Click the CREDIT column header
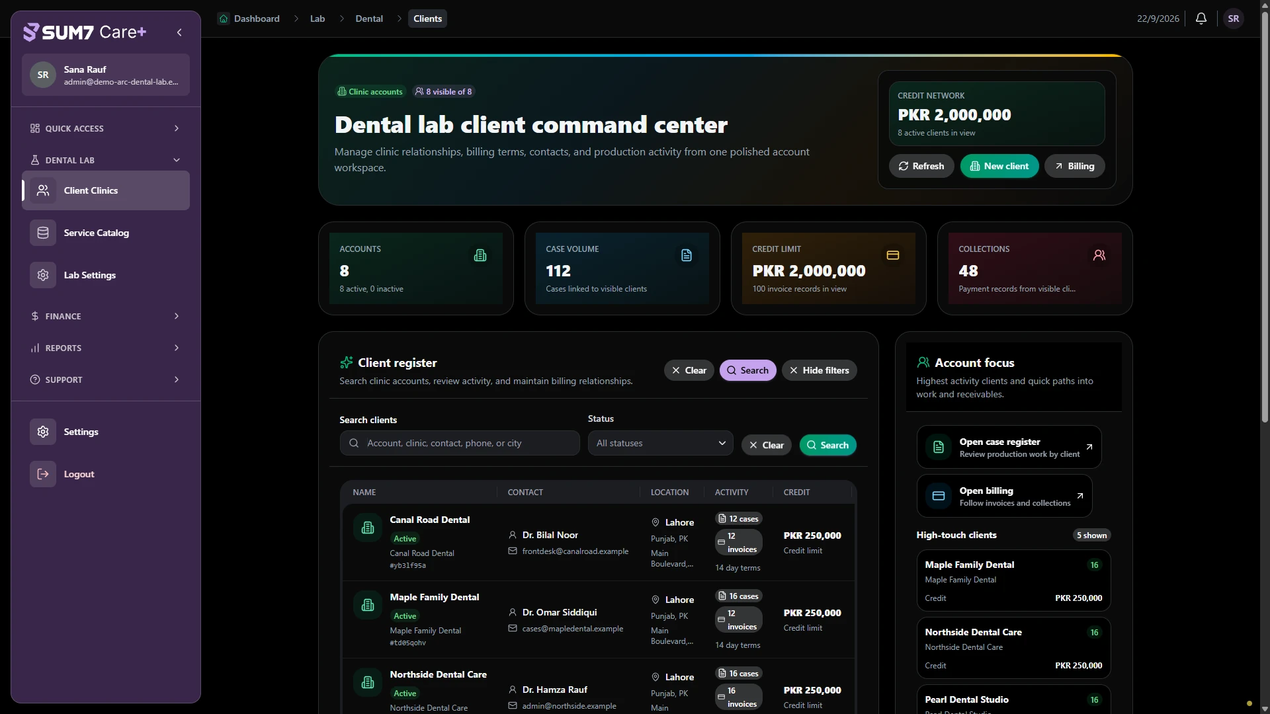This screenshot has width=1270, height=714. pyautogui.click(x=796, y=493)
